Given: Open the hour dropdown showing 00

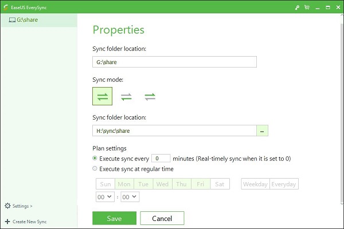Looking at the screenshot, I should 105,197.
